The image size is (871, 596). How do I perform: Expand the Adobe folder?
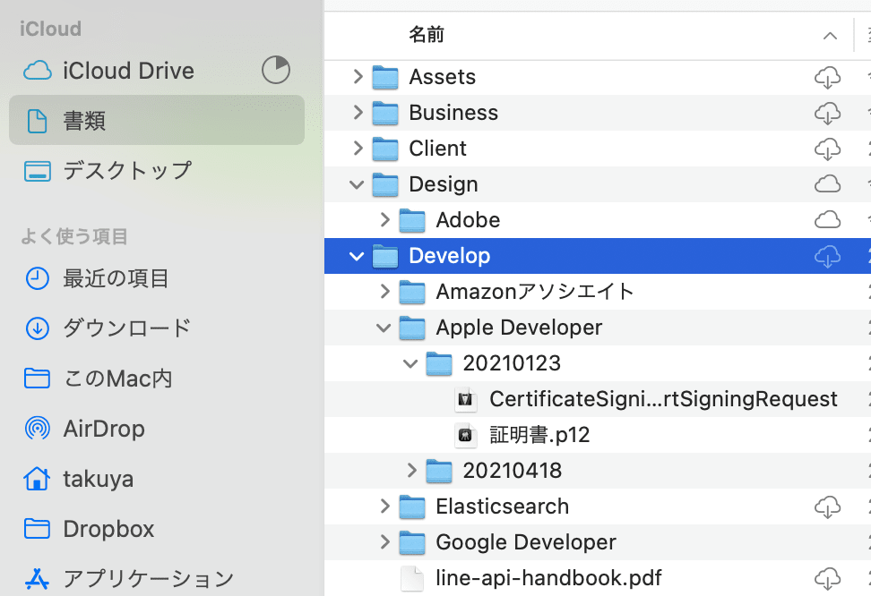click(x=385, y=220)
